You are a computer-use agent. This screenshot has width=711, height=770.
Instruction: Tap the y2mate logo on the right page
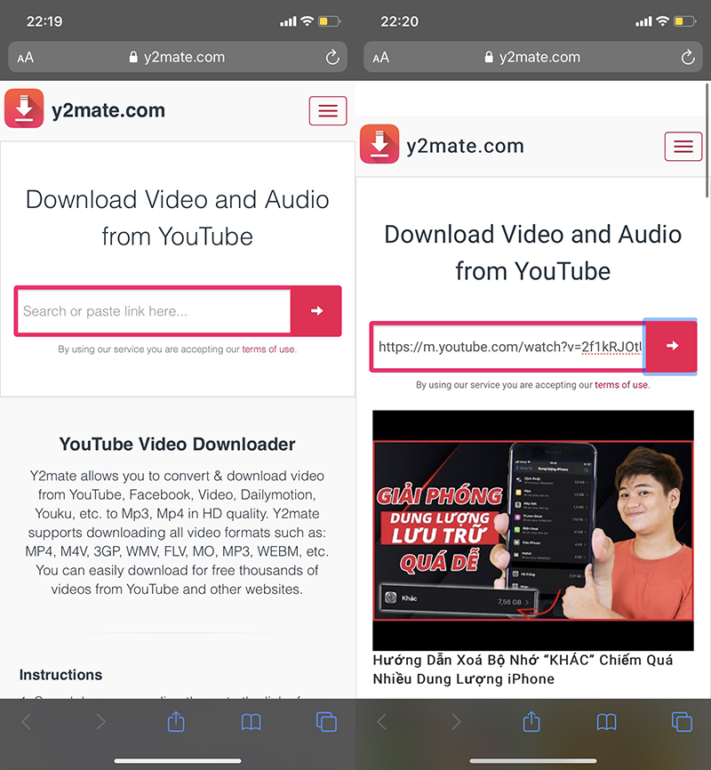379,143
